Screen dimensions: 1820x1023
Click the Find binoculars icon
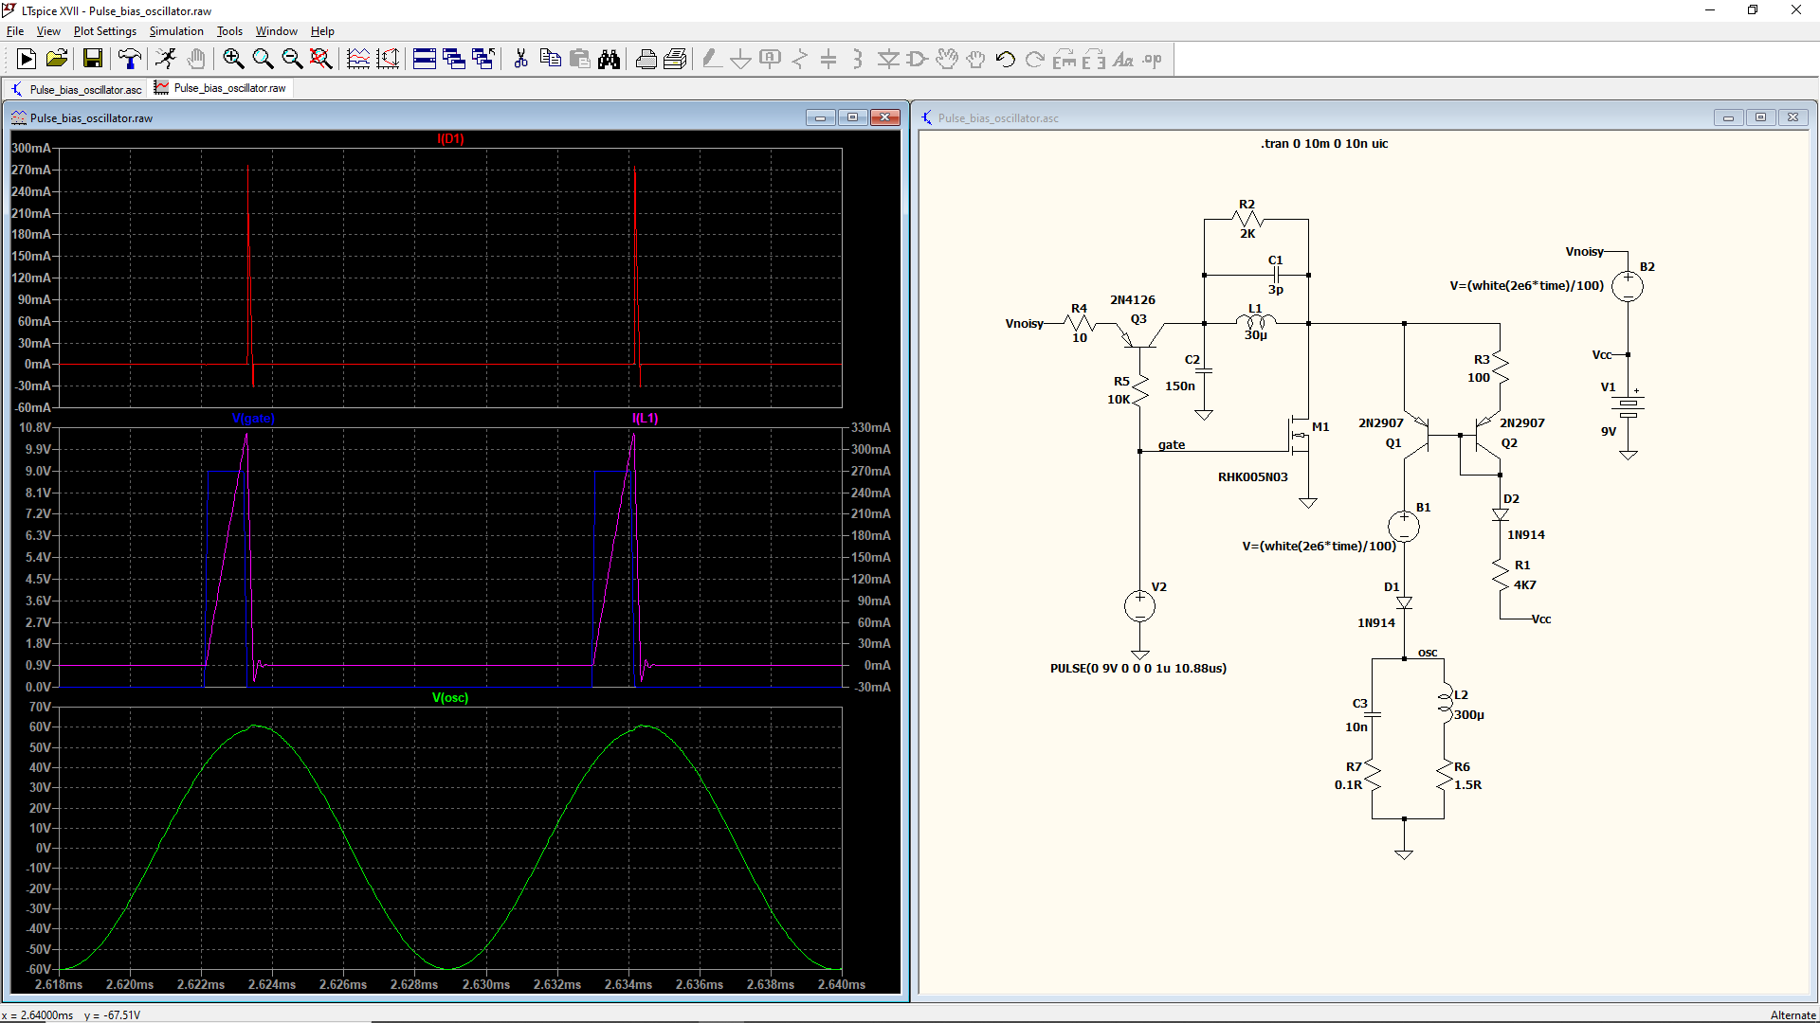tap(609, 59)
